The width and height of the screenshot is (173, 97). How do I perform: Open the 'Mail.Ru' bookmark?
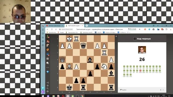[98, 32]
